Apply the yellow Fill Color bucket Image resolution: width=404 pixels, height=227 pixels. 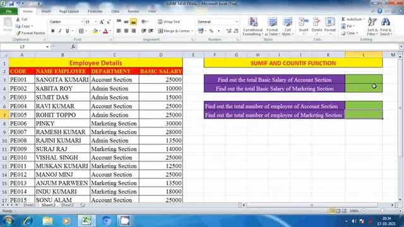pos(95,31)
